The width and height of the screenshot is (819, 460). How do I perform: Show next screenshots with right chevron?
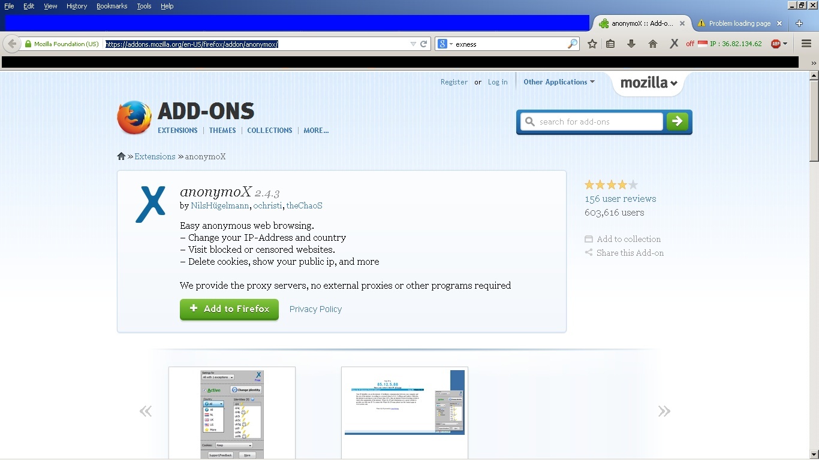pos(664,411)
